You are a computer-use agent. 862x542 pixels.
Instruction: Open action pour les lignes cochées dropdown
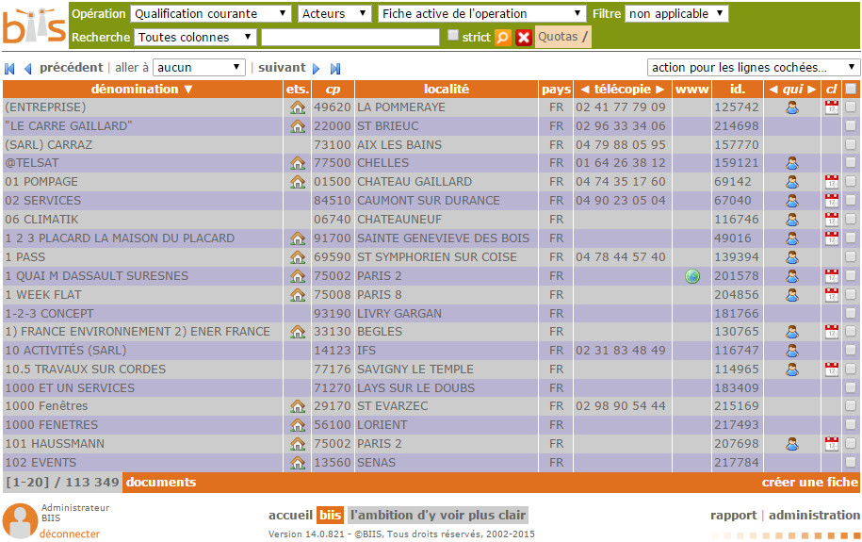point(754,68)
